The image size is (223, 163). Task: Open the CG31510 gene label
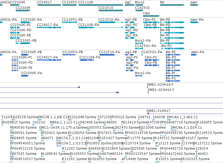tap(106, 8)
